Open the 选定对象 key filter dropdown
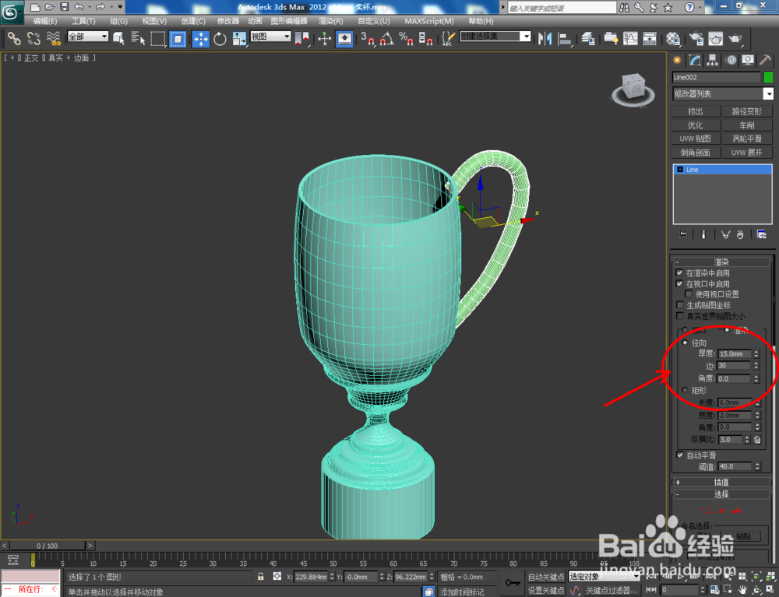Image resolution: width=779 pixels, height=597 pixels. pyautogui.click(x=603, y=577)
